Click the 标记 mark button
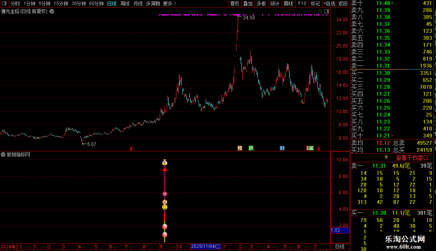The height and width of the screenshot is (251, 436). click(315, 3)
